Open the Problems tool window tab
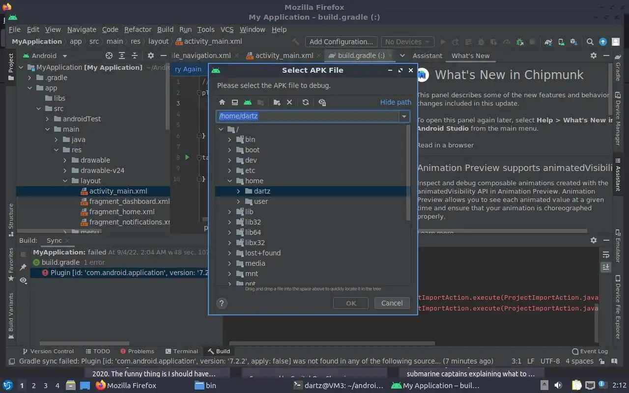 (x=137, y=351)
